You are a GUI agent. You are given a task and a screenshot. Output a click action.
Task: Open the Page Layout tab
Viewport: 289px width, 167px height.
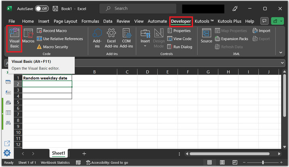65,21
